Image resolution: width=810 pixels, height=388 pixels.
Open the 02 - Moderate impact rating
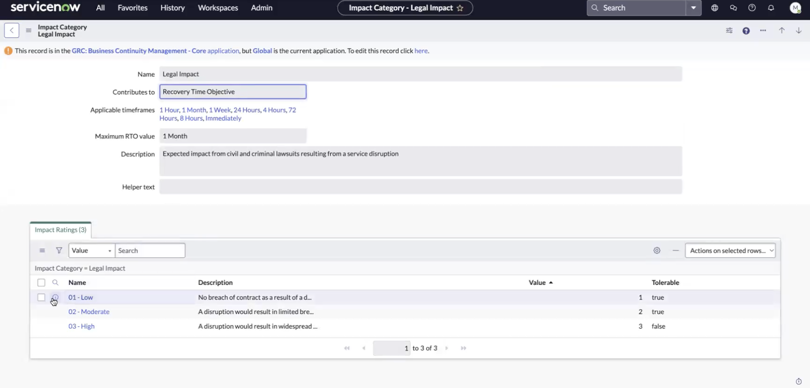89,312
